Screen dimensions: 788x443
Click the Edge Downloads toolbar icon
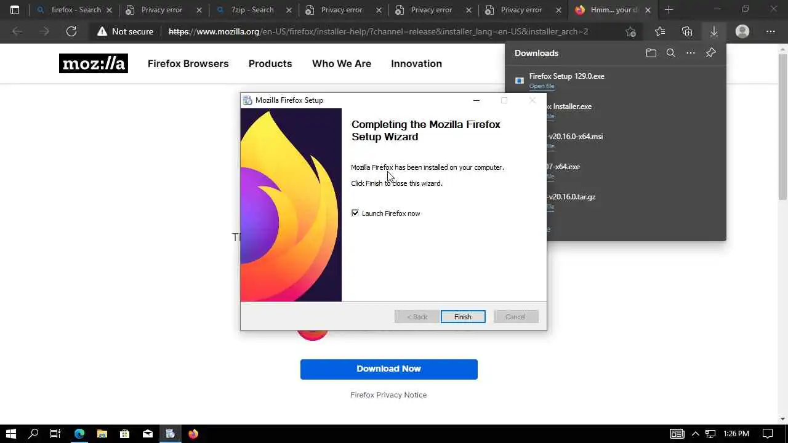point(714,31)
